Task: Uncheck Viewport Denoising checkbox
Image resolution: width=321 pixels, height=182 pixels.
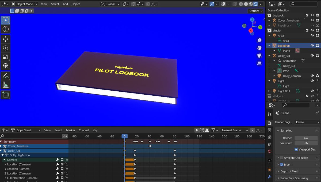Action: [296, 149]
